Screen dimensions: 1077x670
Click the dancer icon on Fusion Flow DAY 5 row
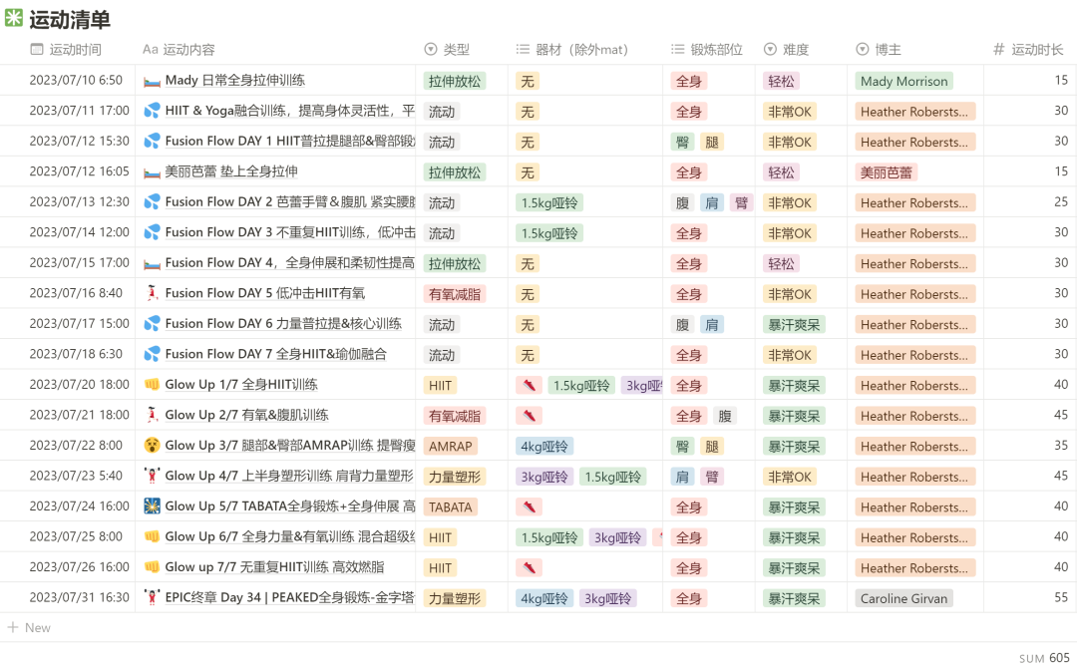click(x=152, y=294)
